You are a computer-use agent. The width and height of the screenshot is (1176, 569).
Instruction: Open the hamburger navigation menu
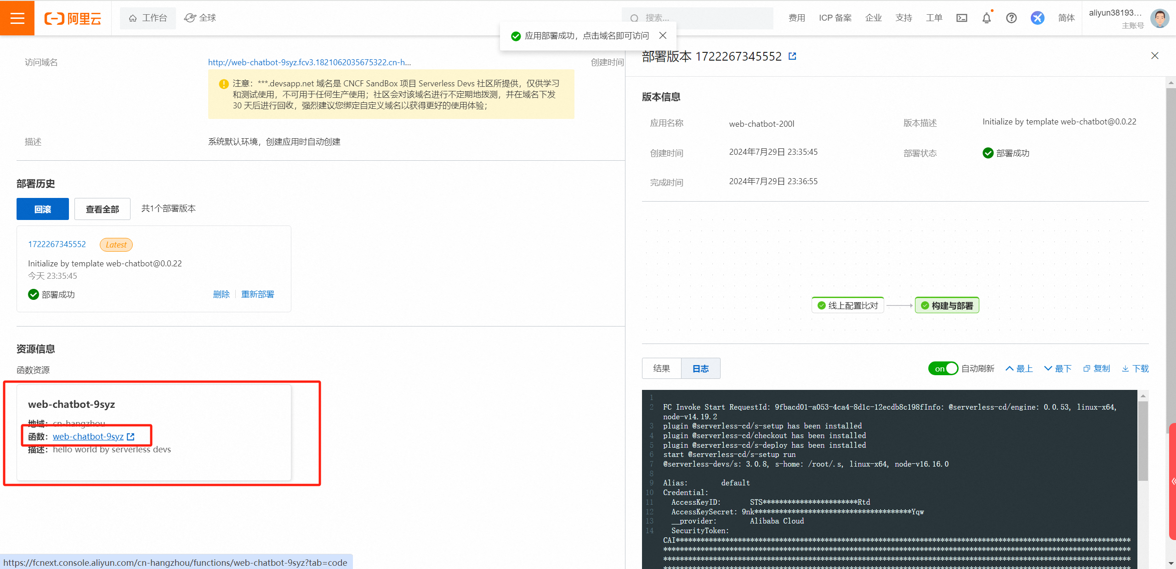coord(17,18)
